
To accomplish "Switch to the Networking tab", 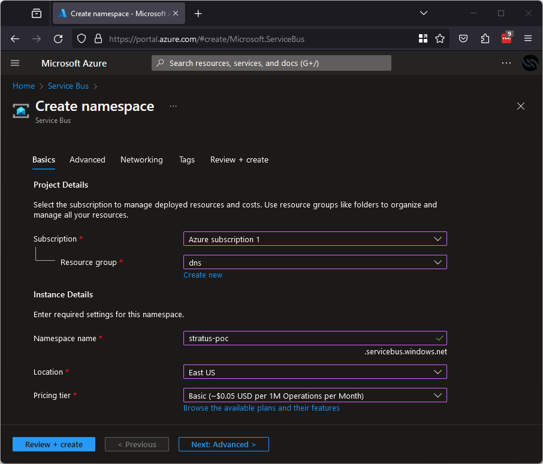I will pyautogui.click(x=141, y=159).
